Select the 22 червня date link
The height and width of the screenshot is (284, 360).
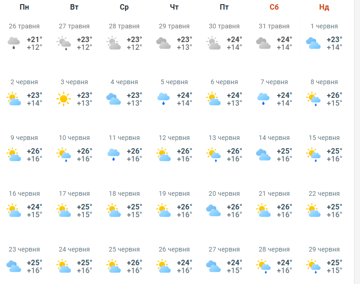(x=324, y=194)
